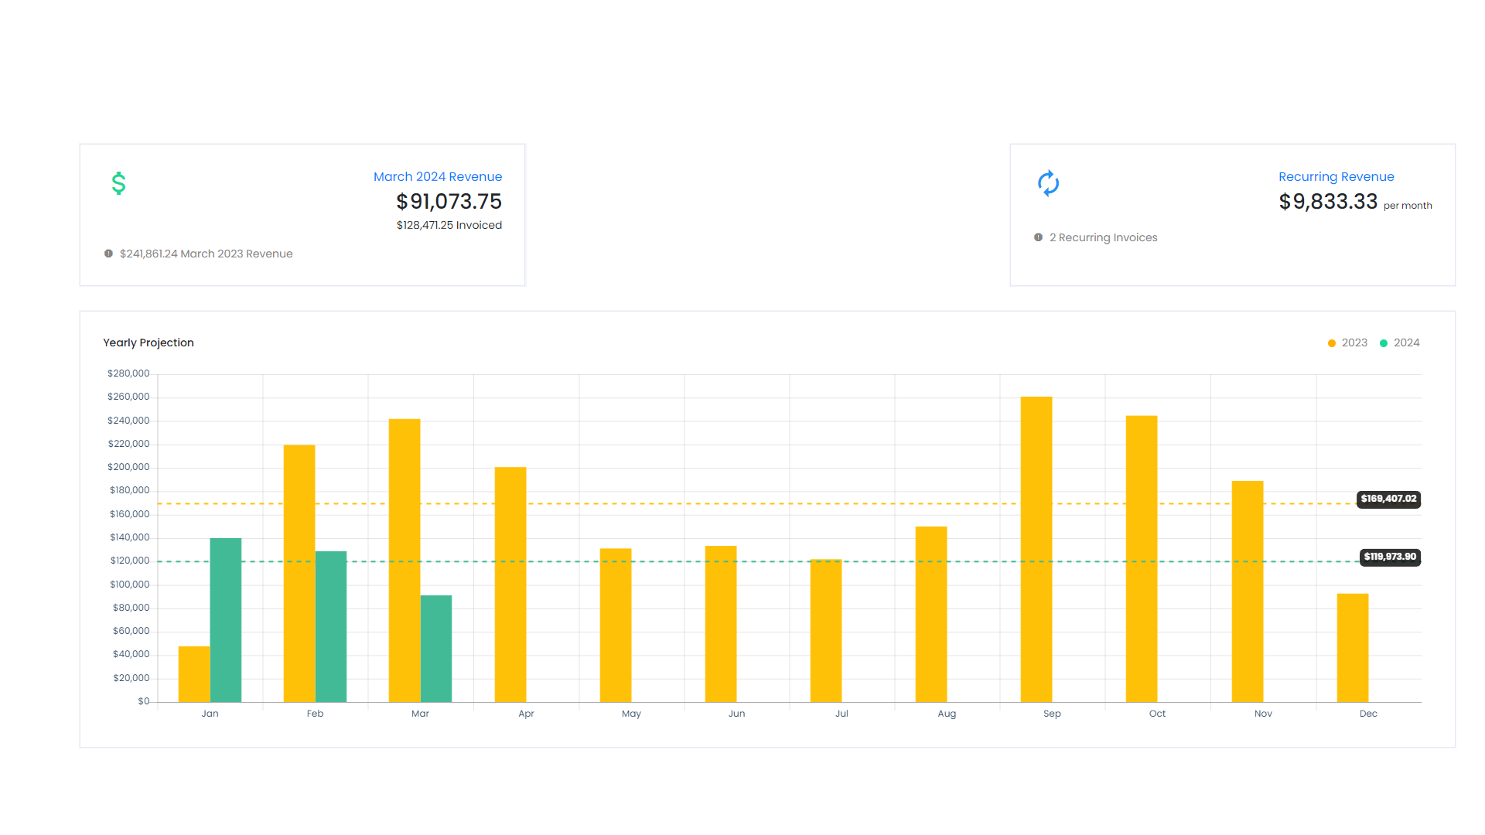Screen dimensions: 1485x835
Task: Click the green dollar sign revenue icon
Action: point(118,183)
